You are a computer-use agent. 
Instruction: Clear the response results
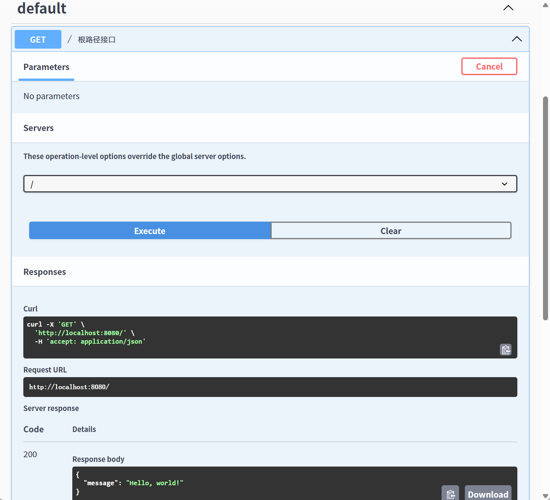pyautogui.click(x=391, y=231)
